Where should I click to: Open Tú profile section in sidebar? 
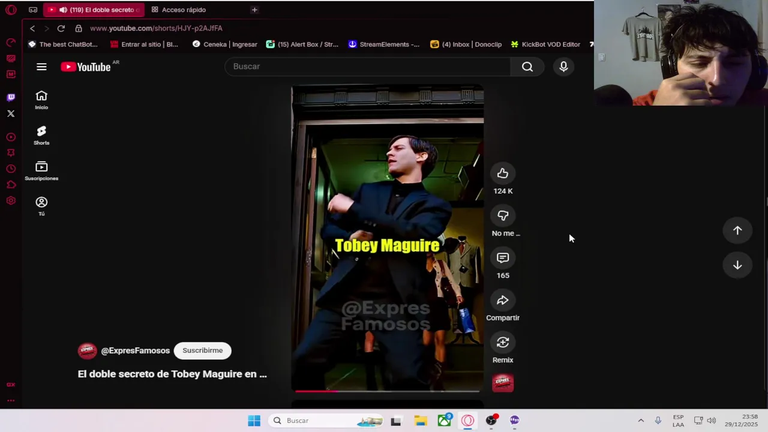pos(41,206)
